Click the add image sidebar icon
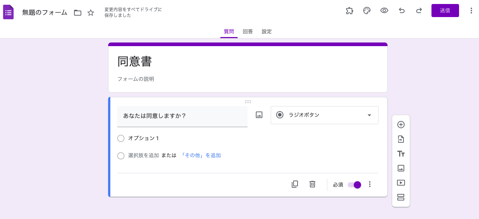 tap(401, 168)
